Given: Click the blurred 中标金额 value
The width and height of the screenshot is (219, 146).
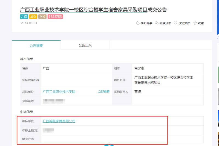Looking at the screenshot, I should pos(48,130).
